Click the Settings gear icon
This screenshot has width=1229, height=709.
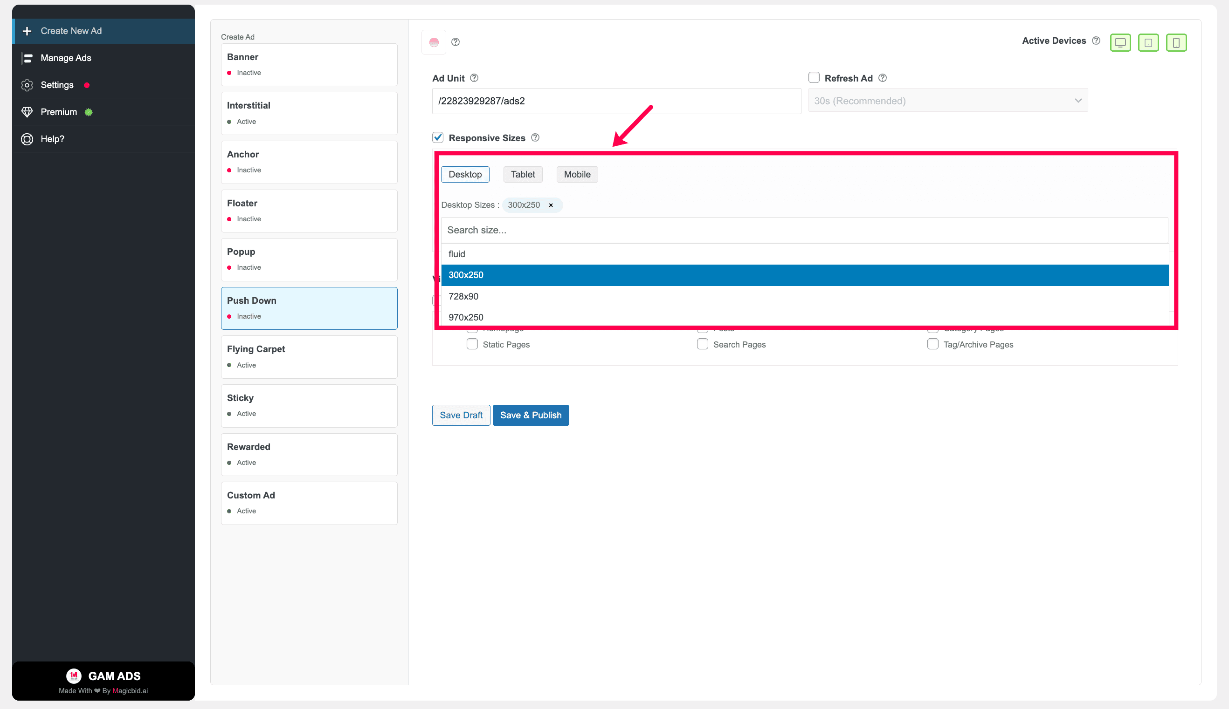(x=28, y=85)
